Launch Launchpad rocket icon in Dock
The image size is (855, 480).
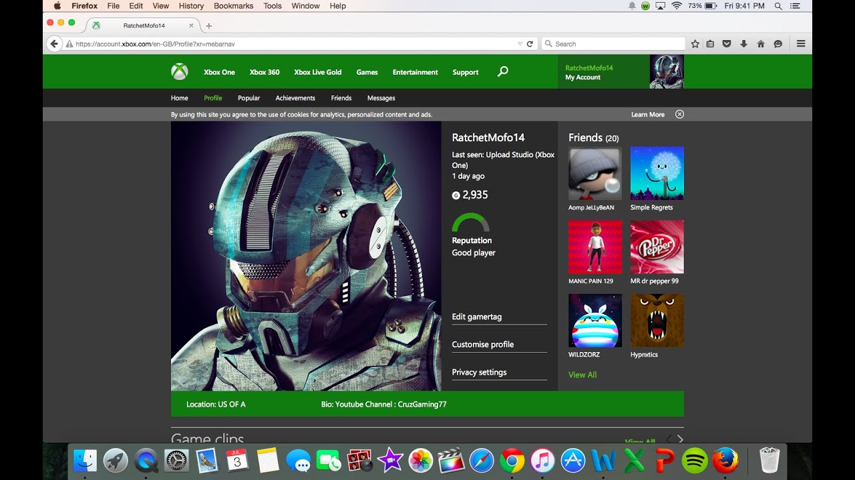tap(116, 461)
